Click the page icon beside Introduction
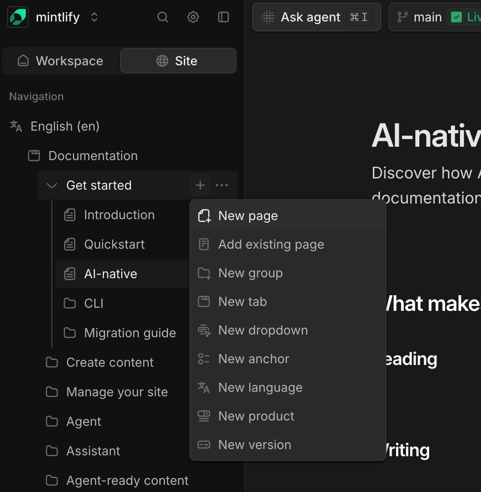The height and width of the screenshot is (492, 481). click(70, 215)
